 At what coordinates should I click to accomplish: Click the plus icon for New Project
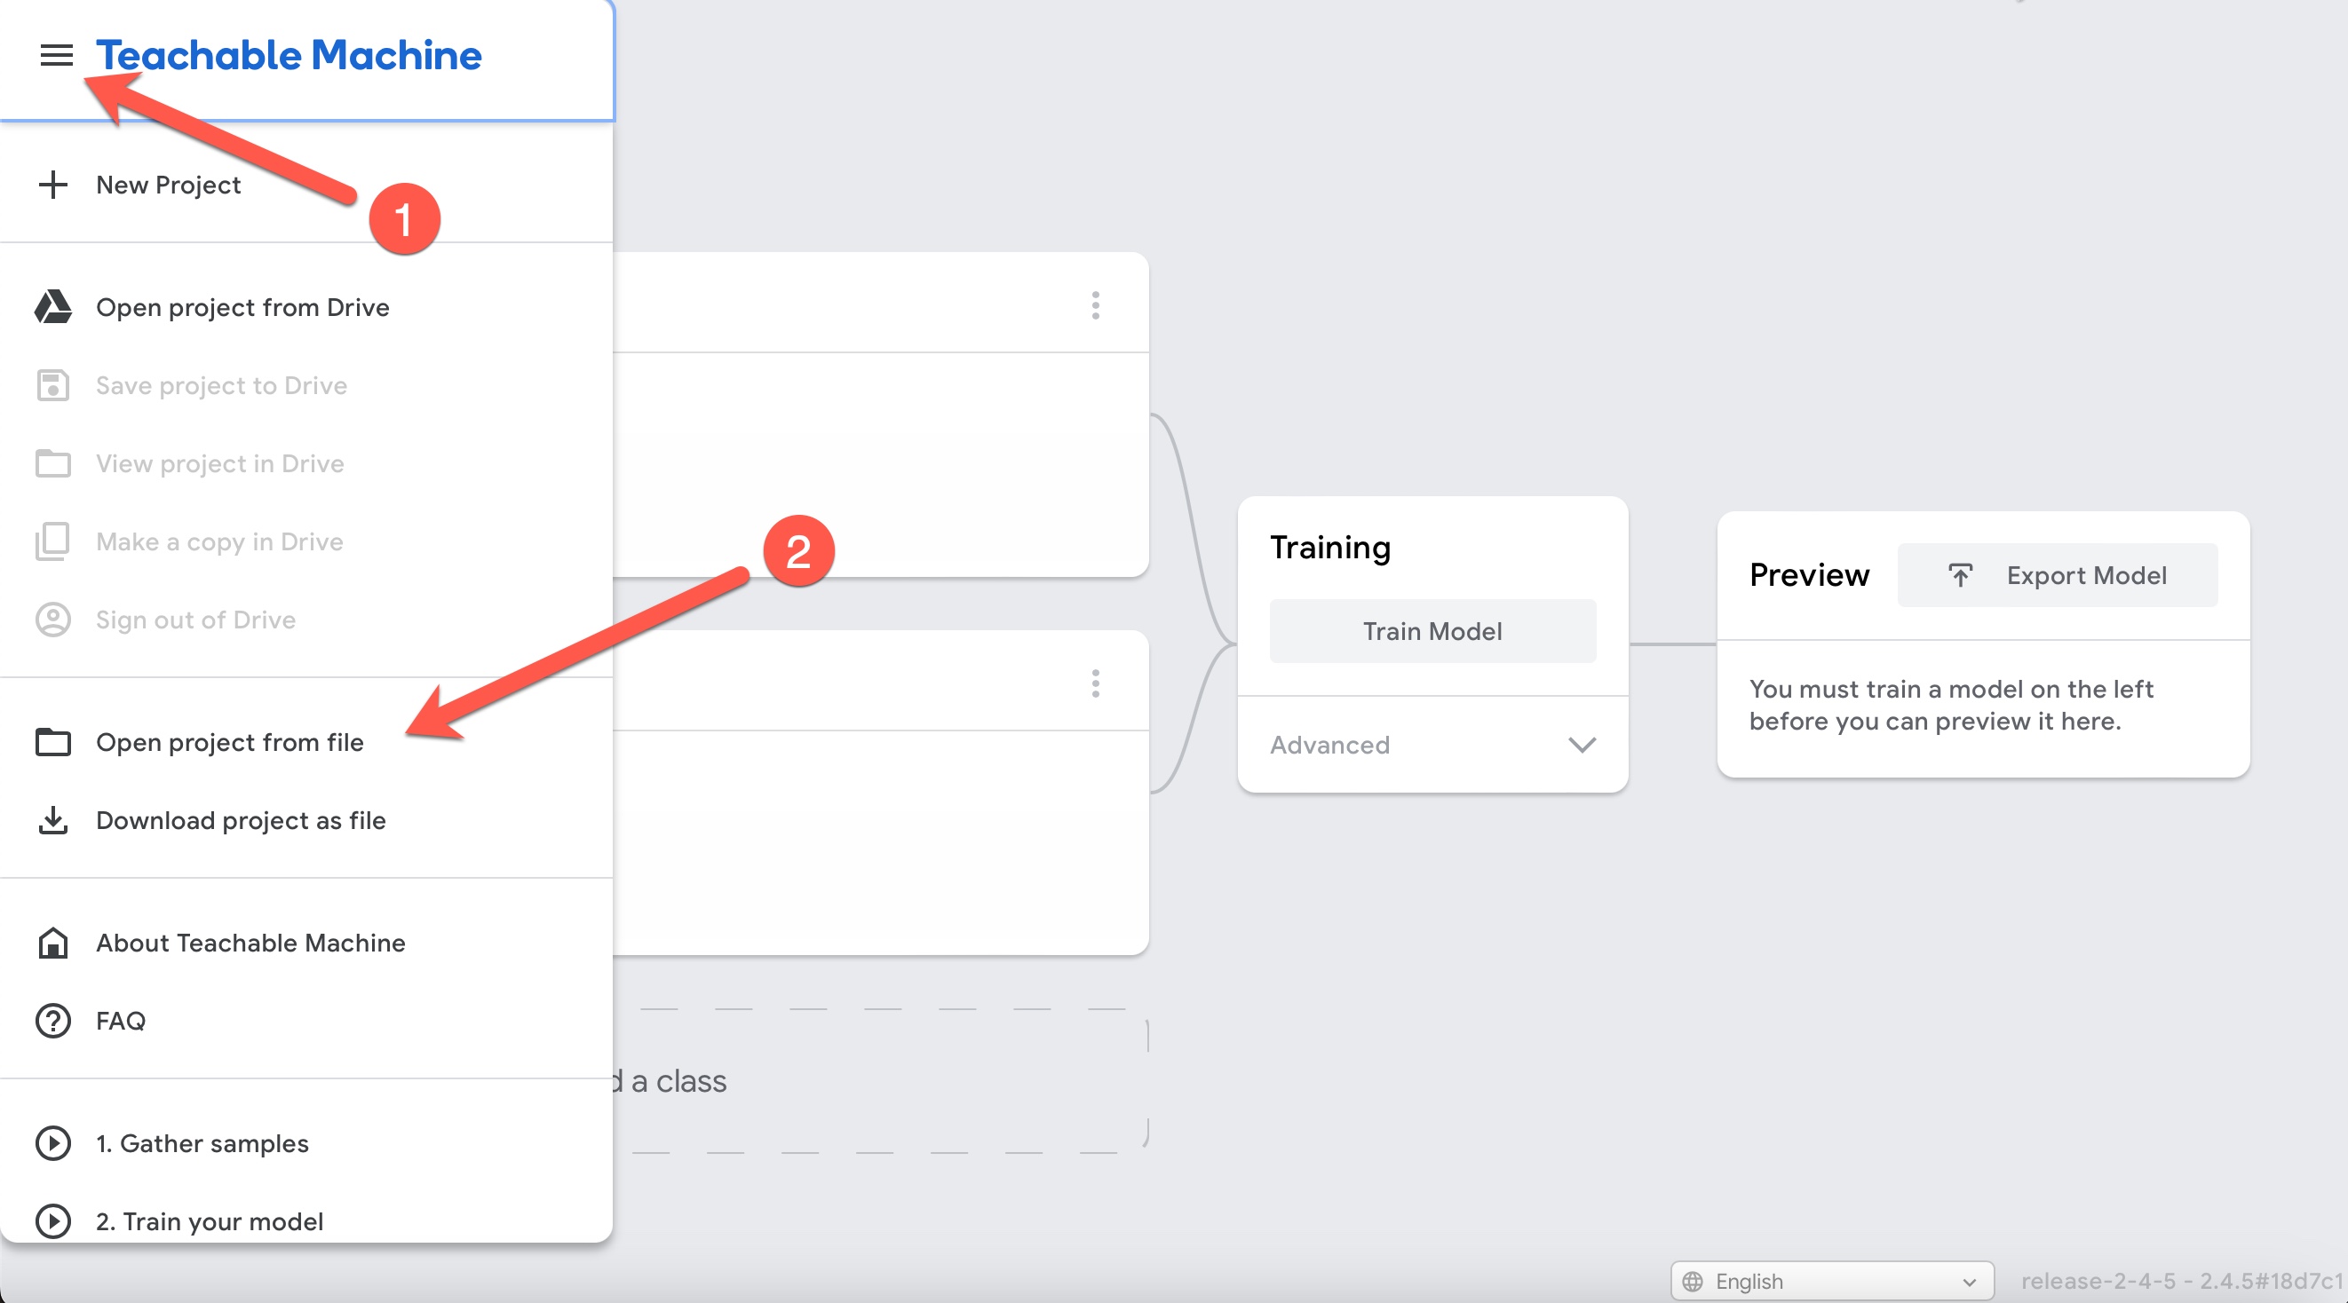click(53, 185)
